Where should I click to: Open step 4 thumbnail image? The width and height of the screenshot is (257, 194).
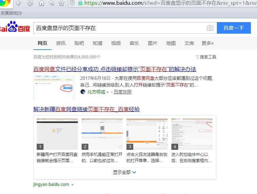[x=192, y=134]
